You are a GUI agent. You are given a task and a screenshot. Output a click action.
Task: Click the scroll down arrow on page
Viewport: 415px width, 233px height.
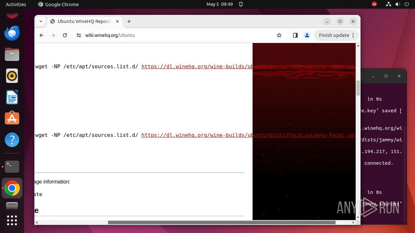pyautogui.click(x=358, y=217)
